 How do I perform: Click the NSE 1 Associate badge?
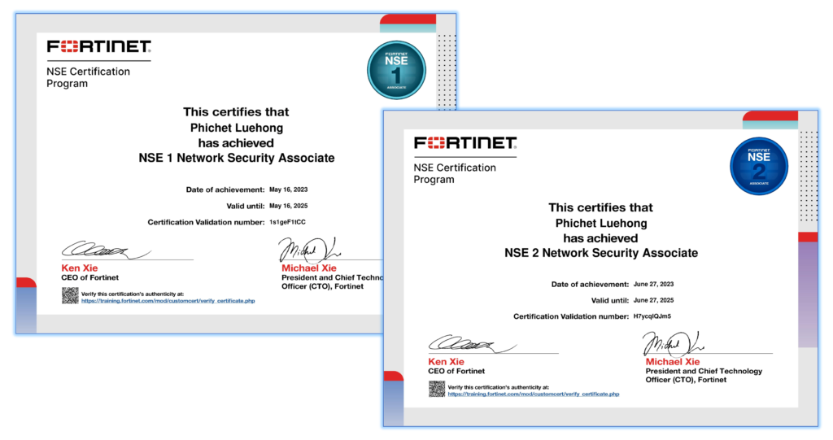point(396,70)
